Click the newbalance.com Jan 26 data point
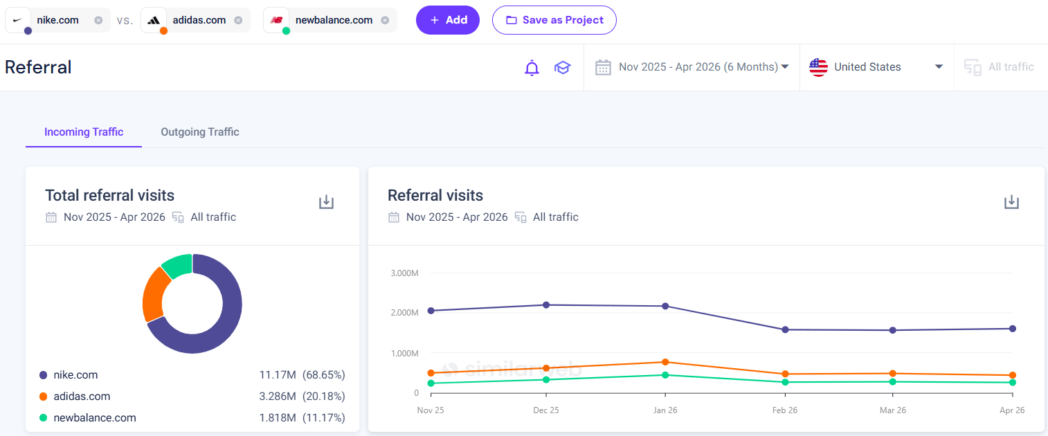Viewport: 1048px width, 436px height. coord(665,375)
